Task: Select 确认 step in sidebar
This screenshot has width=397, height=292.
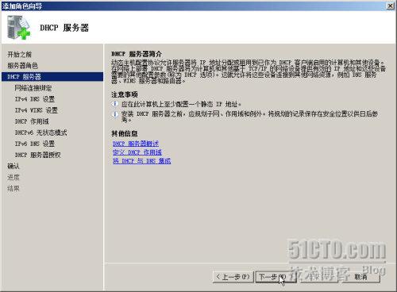Action: click(13, 166)
